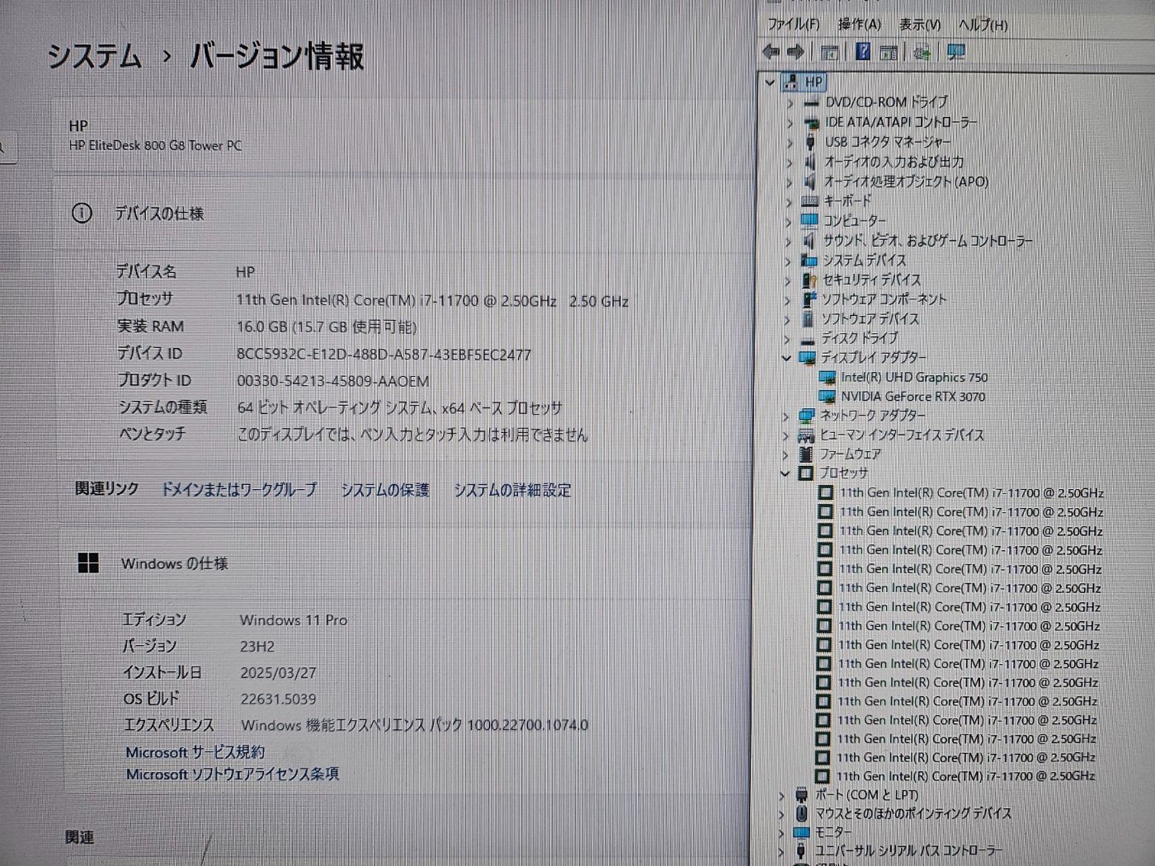The width and height of the screenshot is (1155, 866).
Task: Select the NVIDIA GeForce RTX 3070 adapter icon
Action: tap(827, 397)
